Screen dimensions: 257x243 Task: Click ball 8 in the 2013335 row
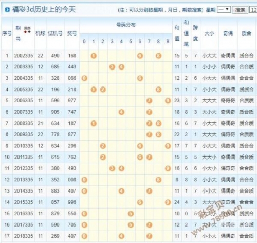159,180
